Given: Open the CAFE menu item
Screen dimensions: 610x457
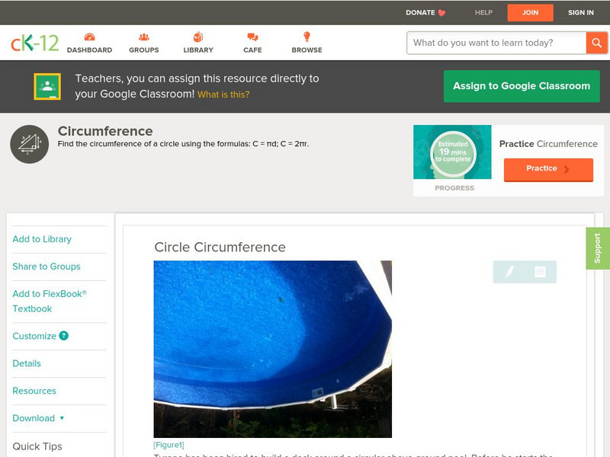Looking at the screenshot, I should click(x=252, y=50).
